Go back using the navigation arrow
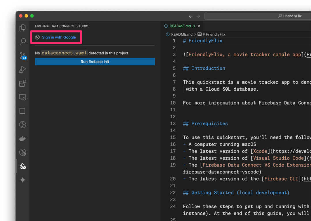 [191, 16]
